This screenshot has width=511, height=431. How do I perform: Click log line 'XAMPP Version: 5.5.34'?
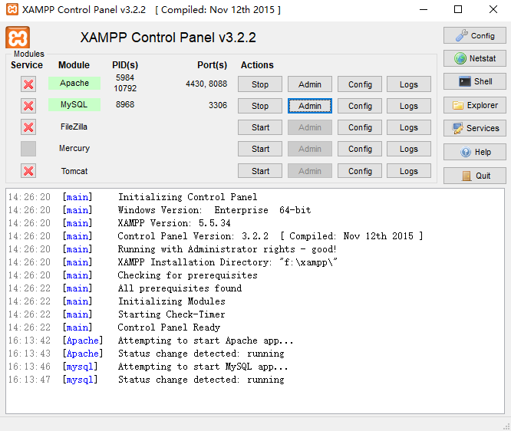174,223
